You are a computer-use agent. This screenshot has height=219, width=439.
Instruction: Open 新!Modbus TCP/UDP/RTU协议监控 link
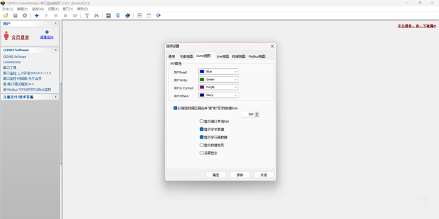coord(27,89)
